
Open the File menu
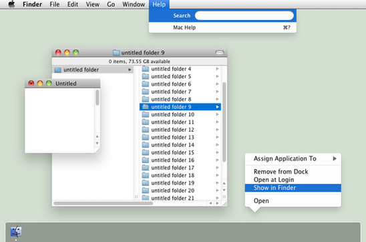coord(54,4)
